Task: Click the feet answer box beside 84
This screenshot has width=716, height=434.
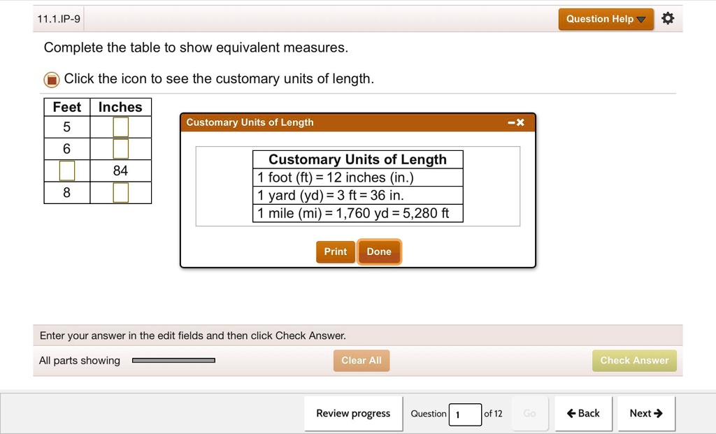Action: [66, 170]
